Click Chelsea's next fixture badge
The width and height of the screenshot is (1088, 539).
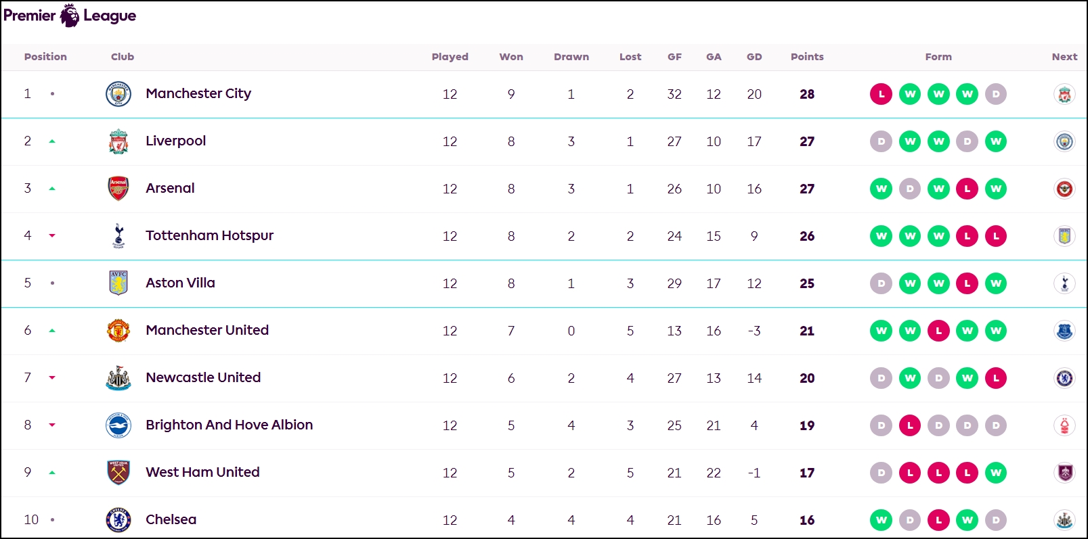[1064, 519]
